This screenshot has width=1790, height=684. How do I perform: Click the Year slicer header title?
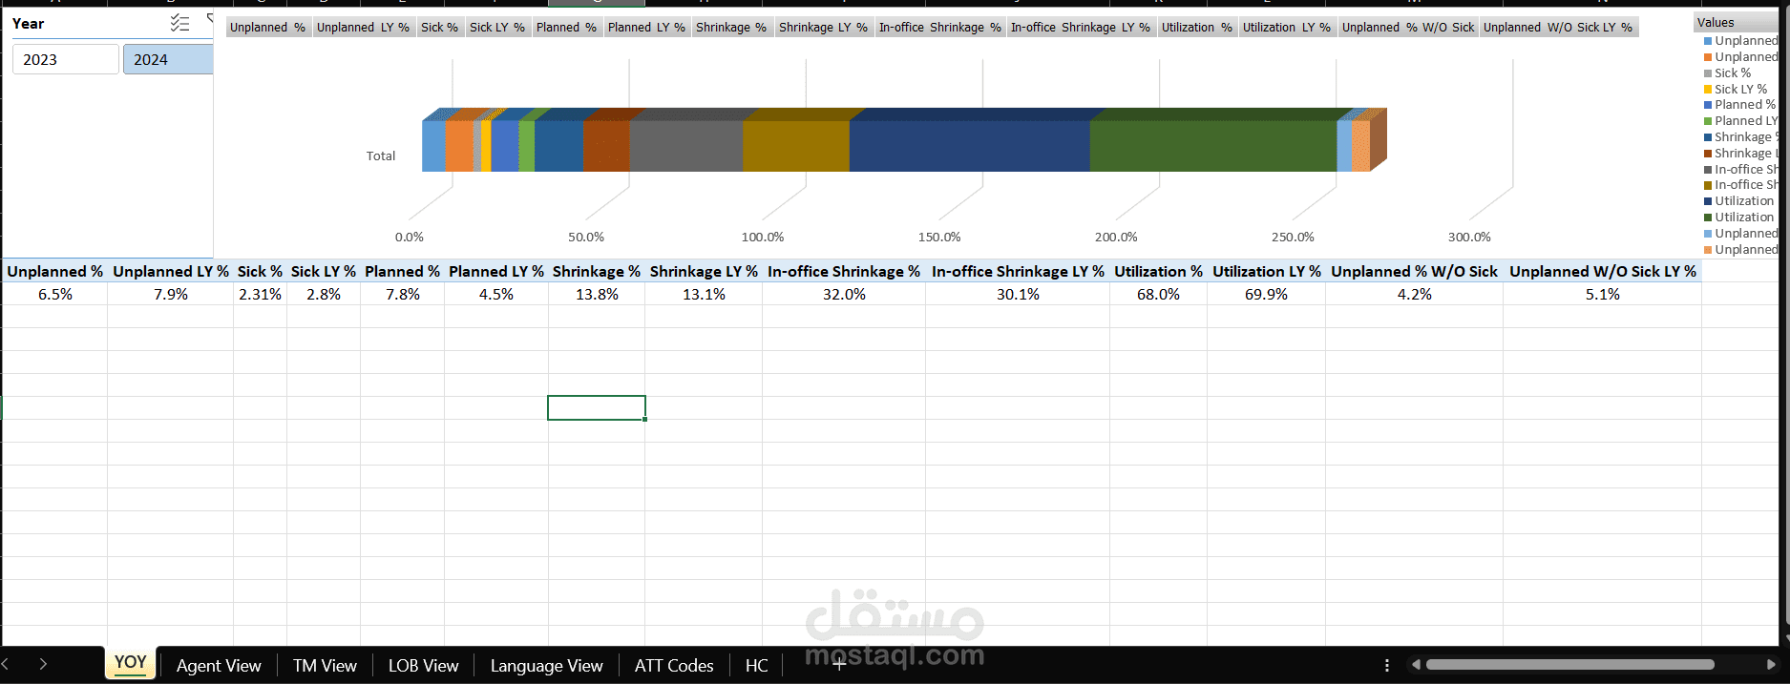point(29,24)
